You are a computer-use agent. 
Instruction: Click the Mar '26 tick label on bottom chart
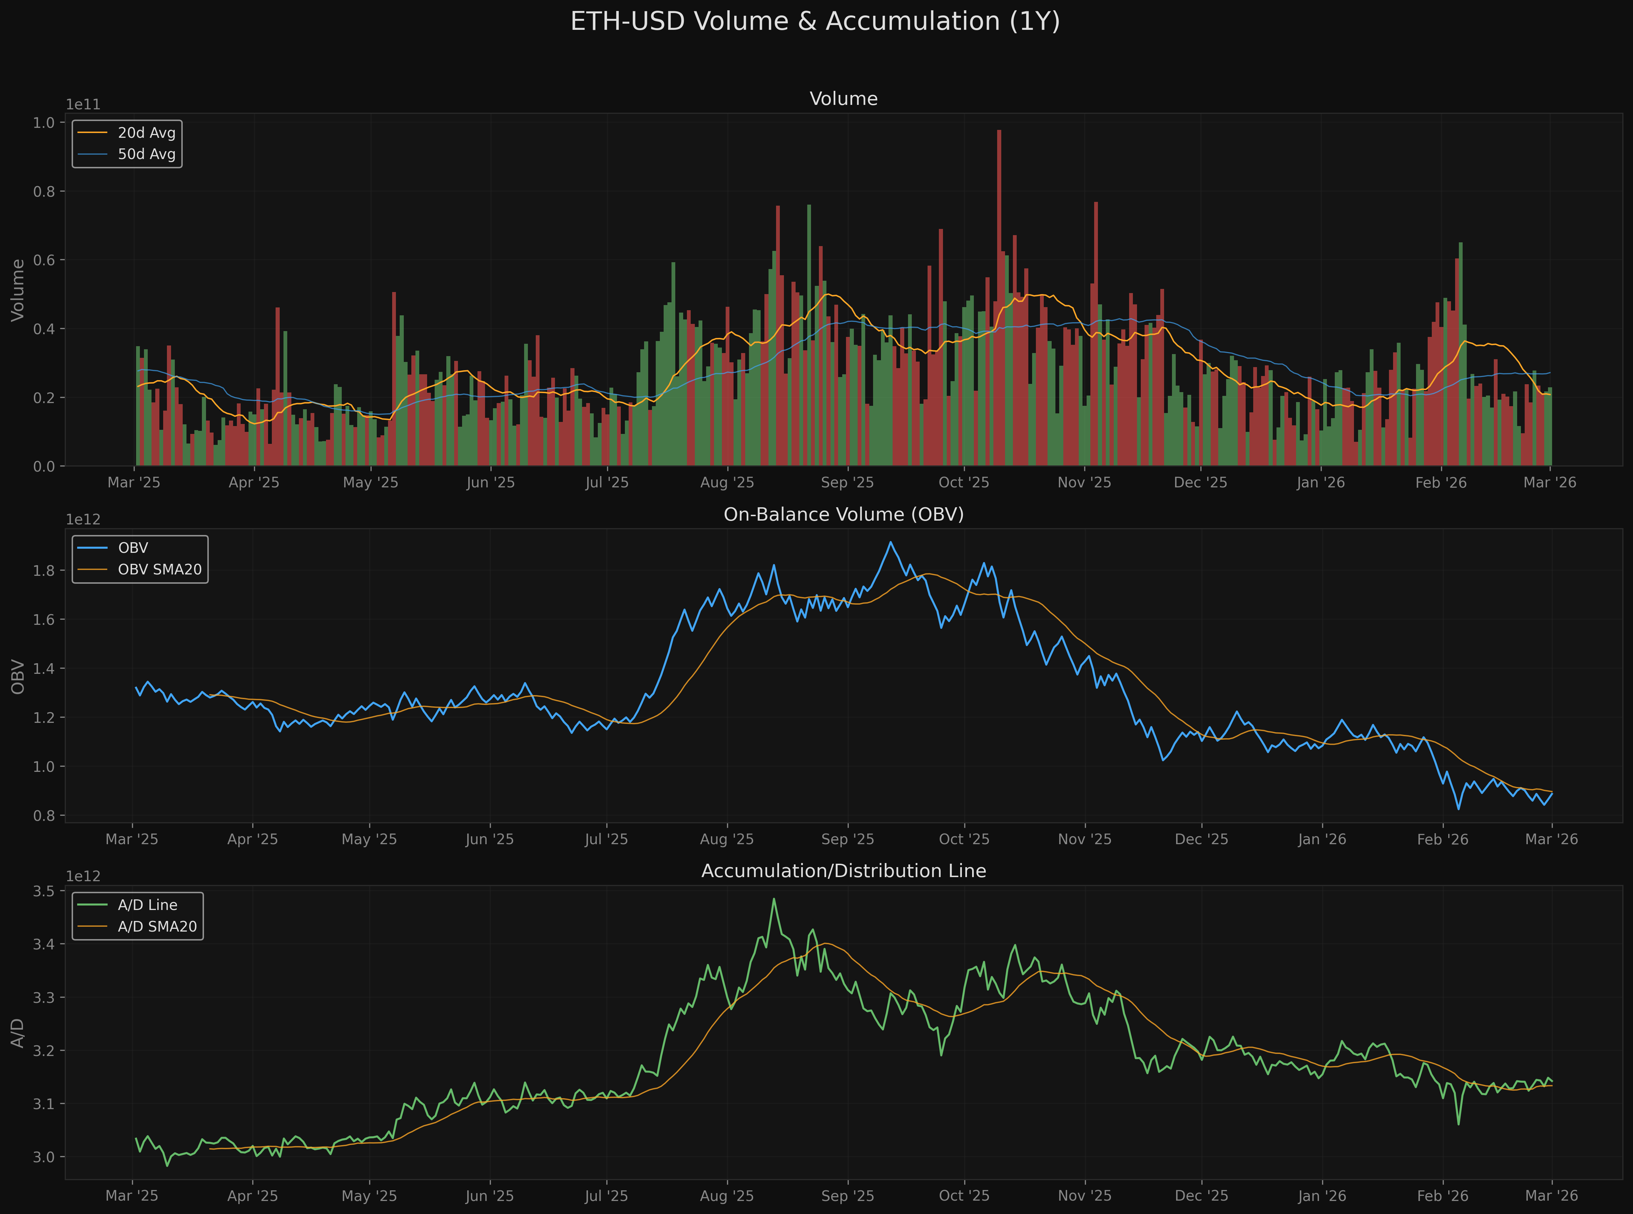tap(1553, 1195)
